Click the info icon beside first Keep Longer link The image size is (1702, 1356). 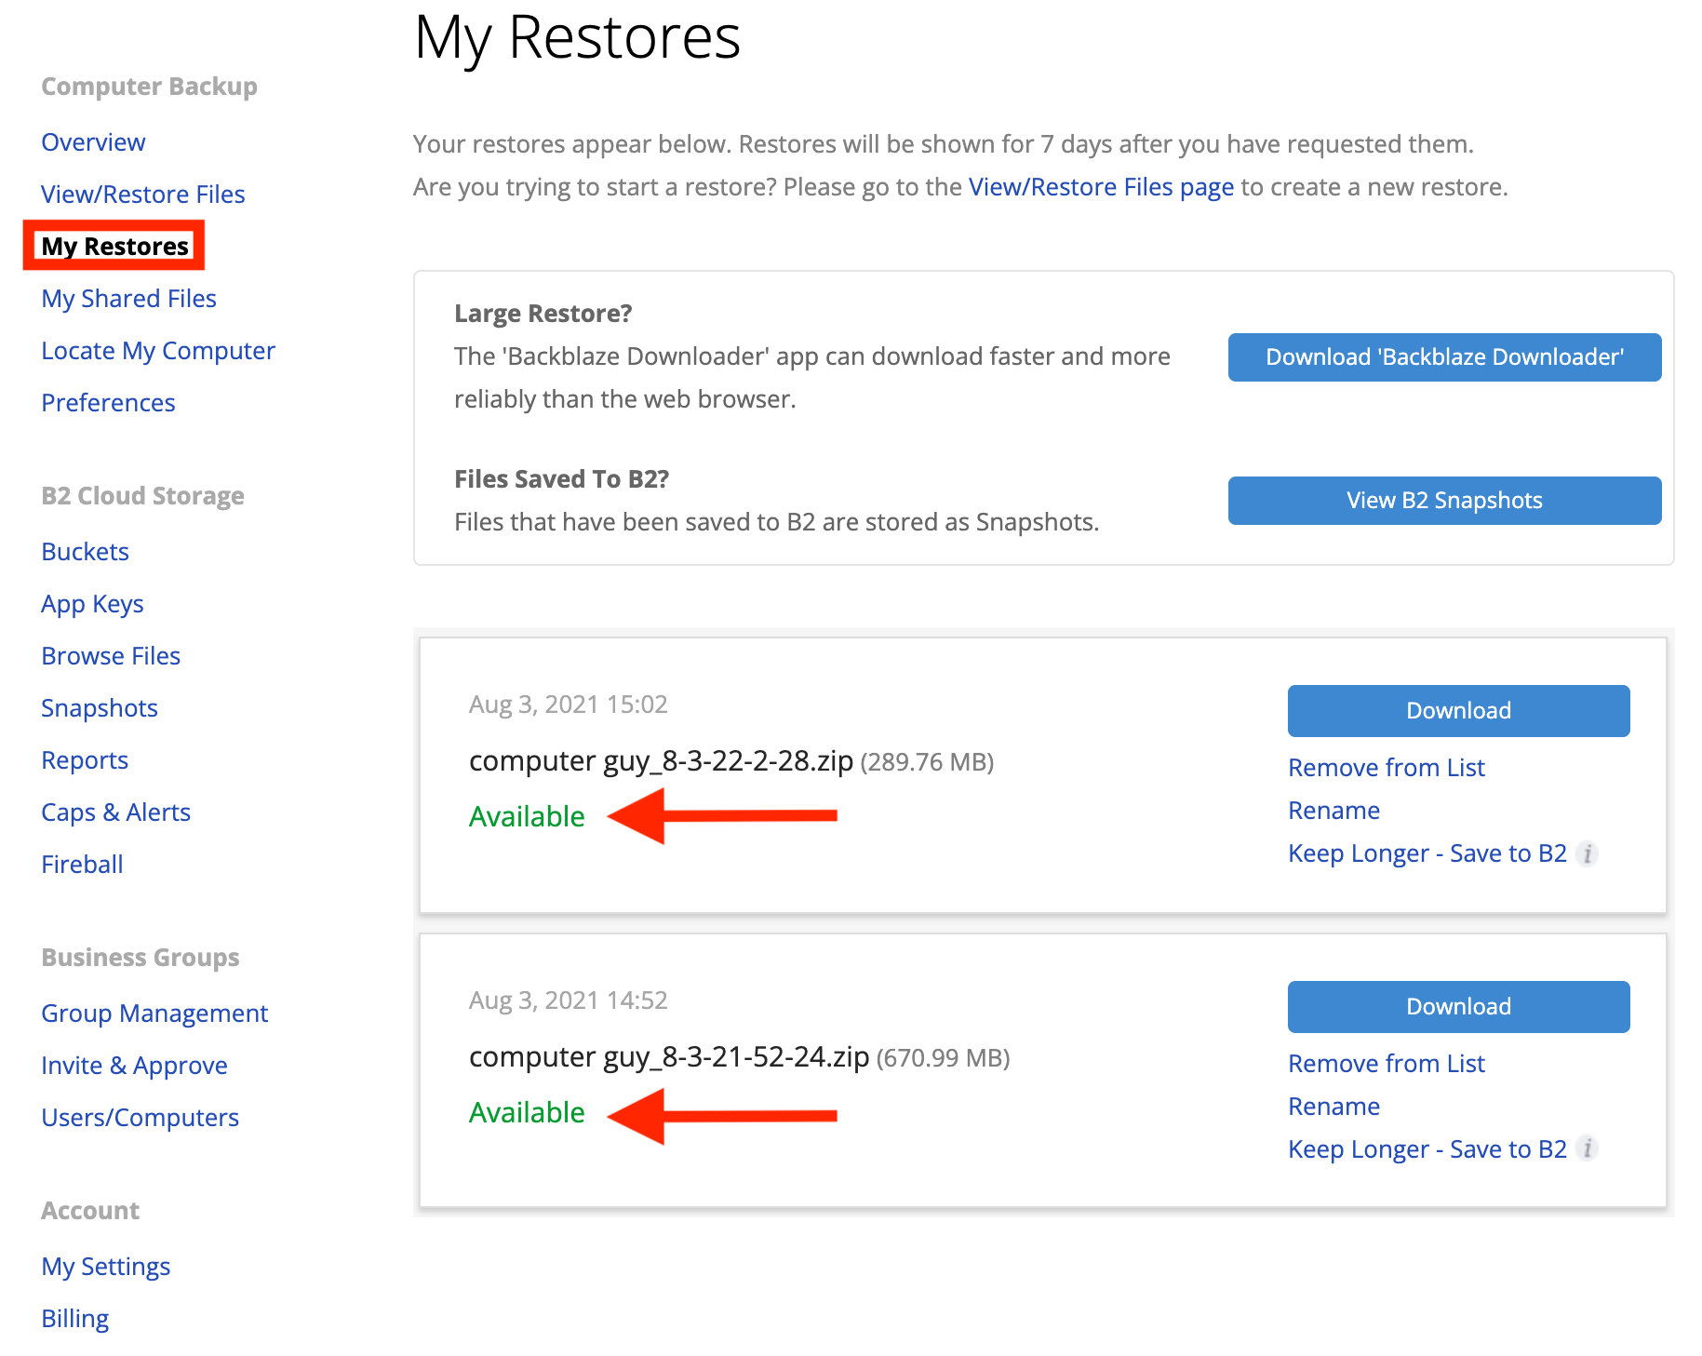coord(1588,853)
